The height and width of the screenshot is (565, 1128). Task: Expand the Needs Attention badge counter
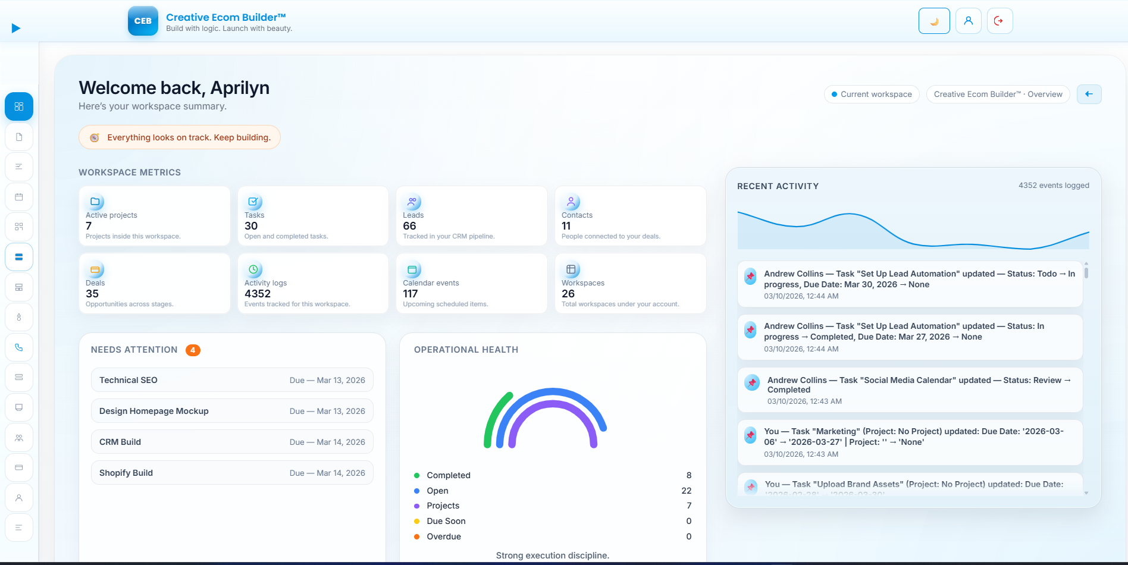(193, 350)
